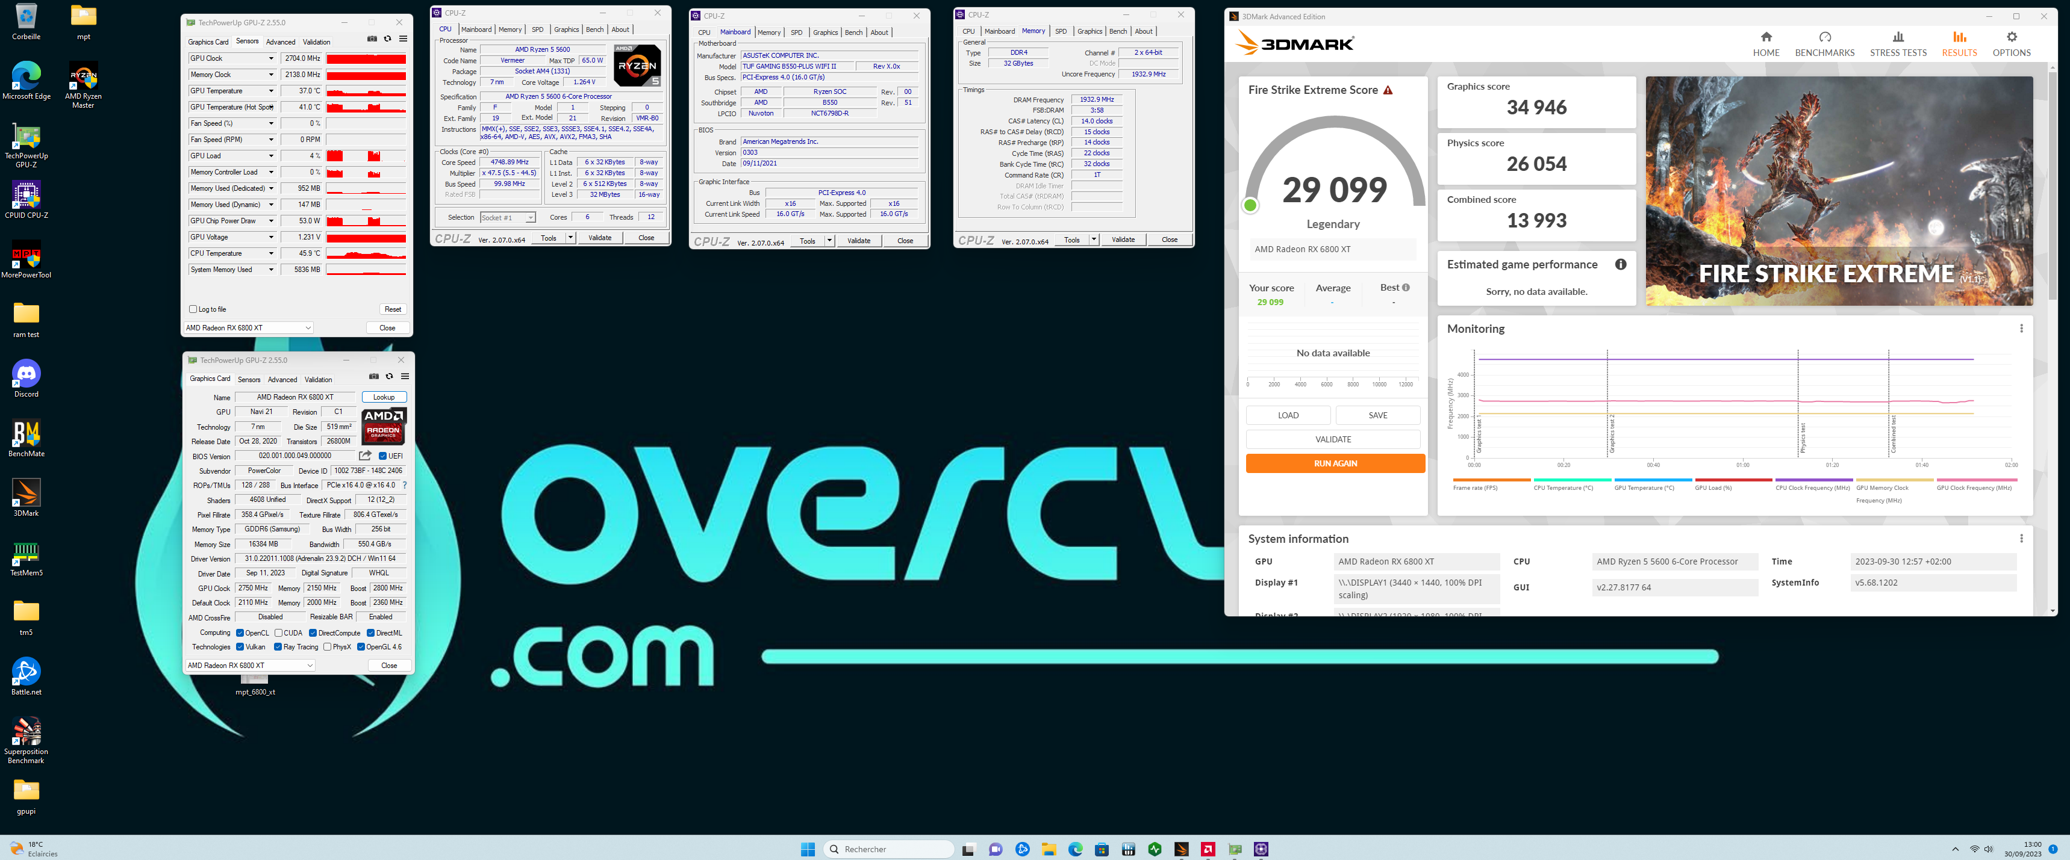Open GPU selector in GPU-Z Graphics Card window
The width and height of the screenshot is (2070, 860).
point(250,665)
